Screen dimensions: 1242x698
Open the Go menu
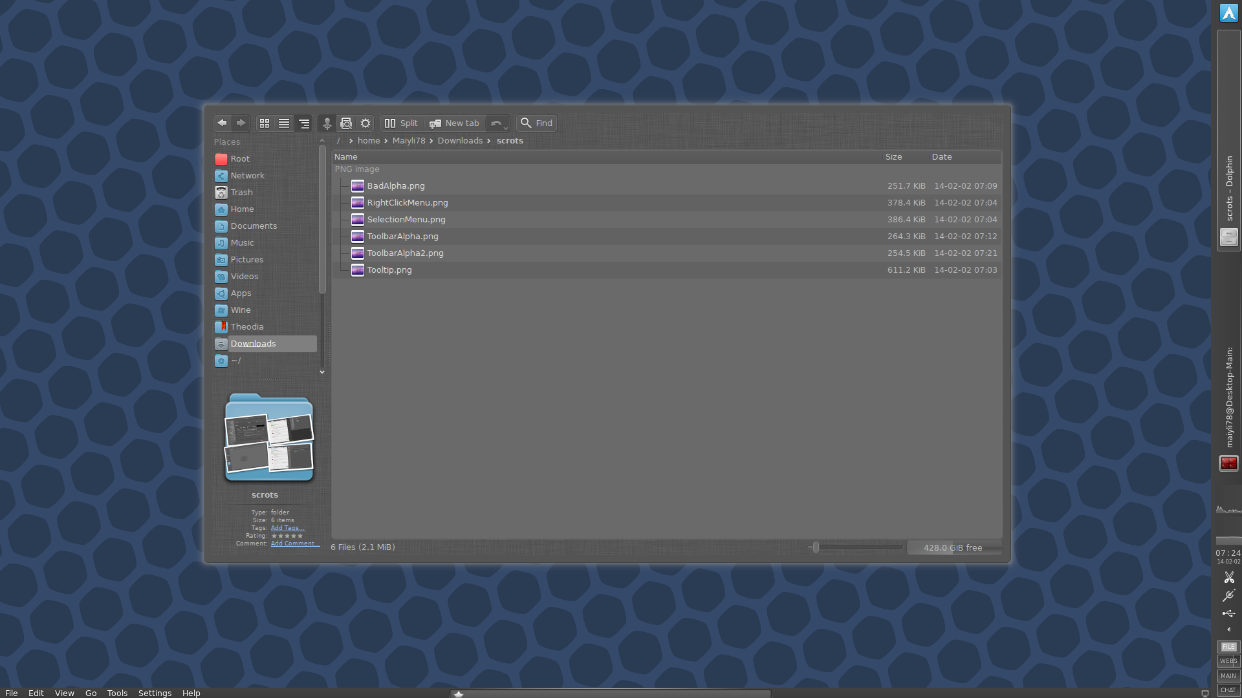91,693
